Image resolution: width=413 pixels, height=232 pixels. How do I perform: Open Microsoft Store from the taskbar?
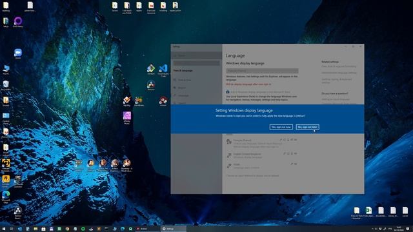[43, 229]
